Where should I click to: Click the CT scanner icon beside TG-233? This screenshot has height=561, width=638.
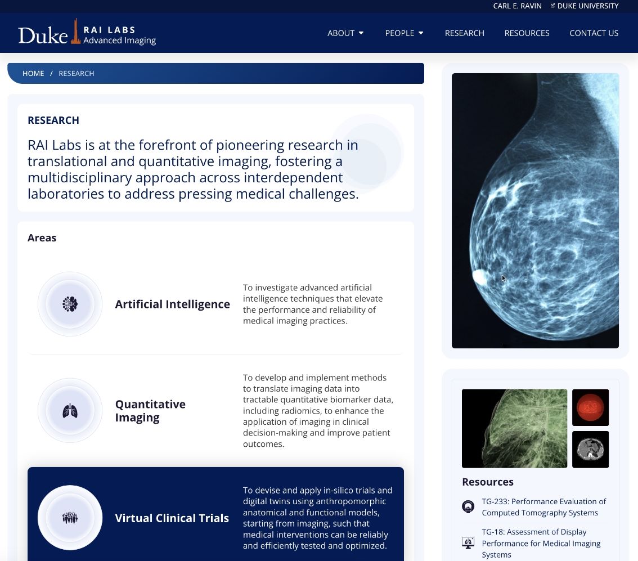[x=468, y=506]
